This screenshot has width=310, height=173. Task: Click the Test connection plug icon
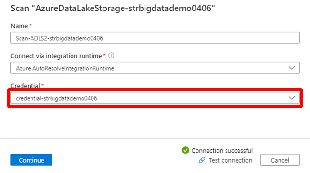[x=202, y=160]
